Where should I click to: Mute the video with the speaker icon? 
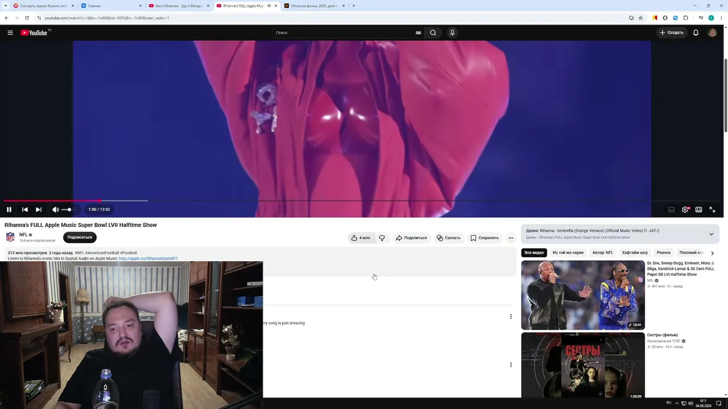pyautogui.click(x=55, y=210)
